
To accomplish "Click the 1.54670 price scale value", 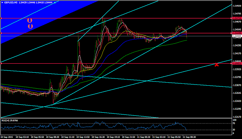I will 237,22.
